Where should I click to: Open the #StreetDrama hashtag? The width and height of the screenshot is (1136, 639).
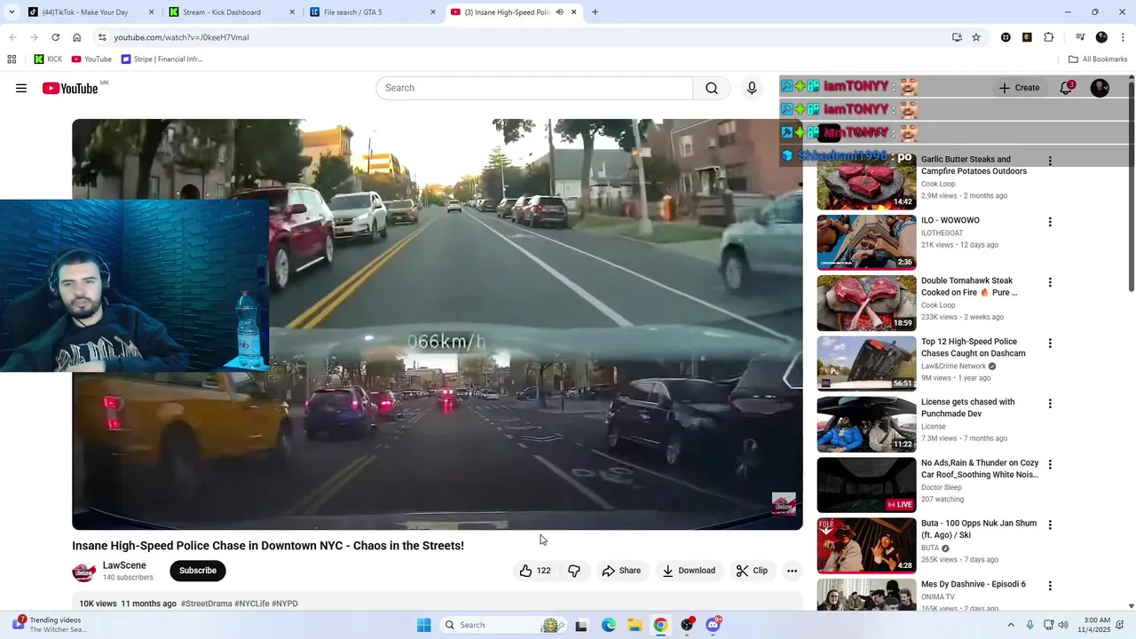(x=206, y=603)
